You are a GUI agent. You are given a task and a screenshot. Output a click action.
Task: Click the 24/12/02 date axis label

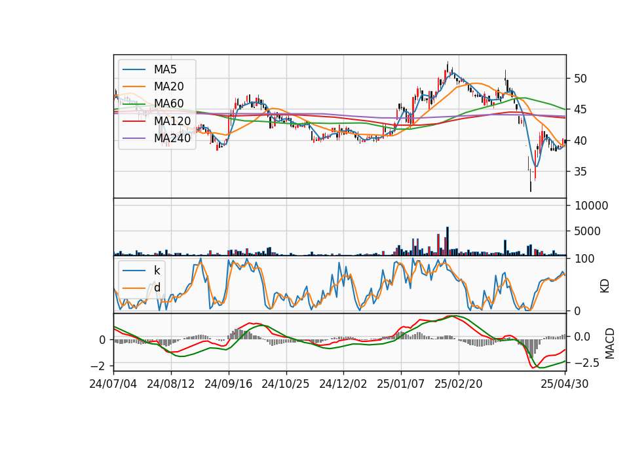343,384
